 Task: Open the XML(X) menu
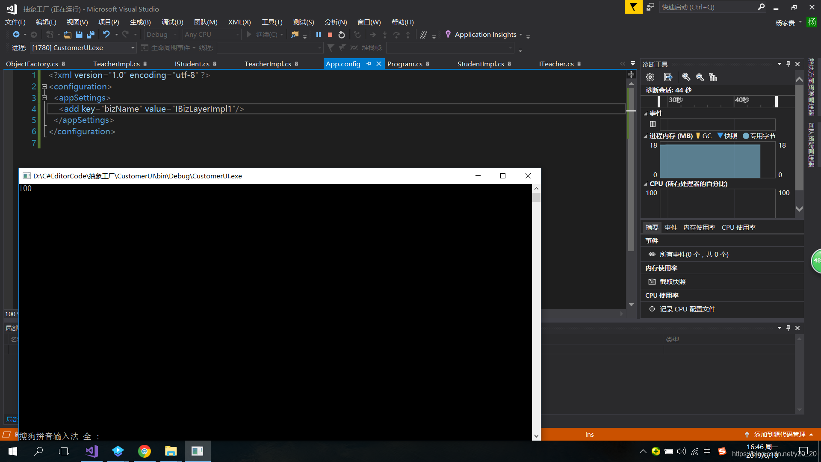tap(239, 22)
